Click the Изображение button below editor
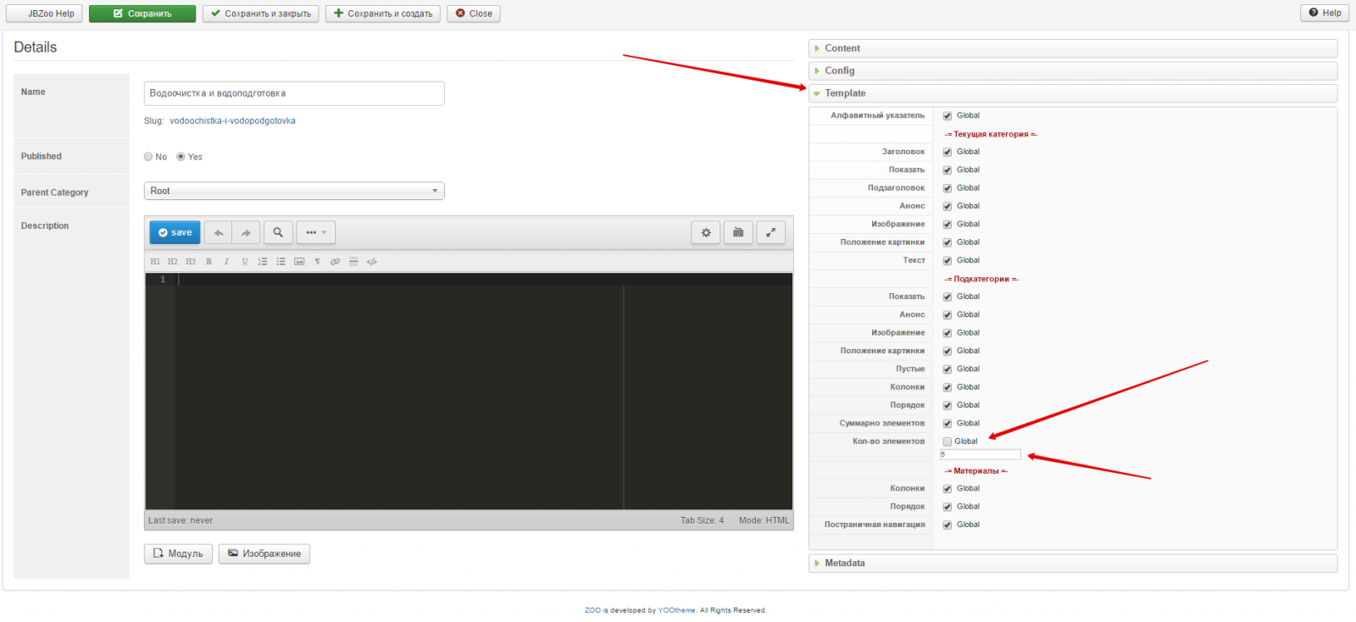The image size is (1356, 622). click(x=264, y=553)
